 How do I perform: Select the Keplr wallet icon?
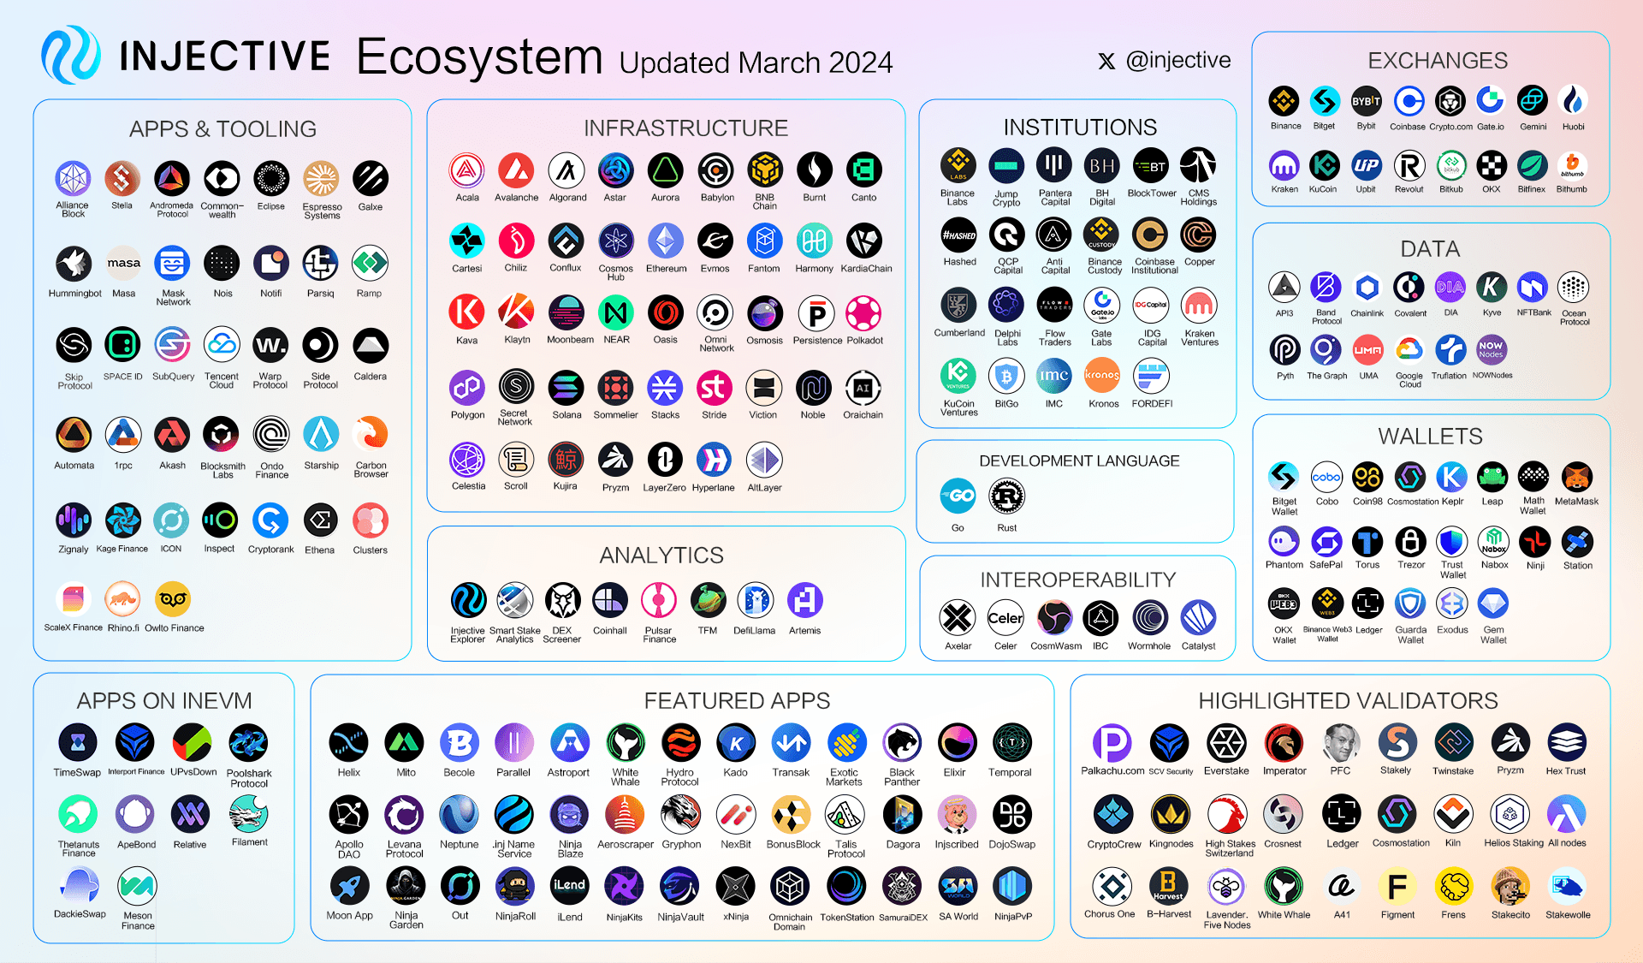[x=1451, y=477]
